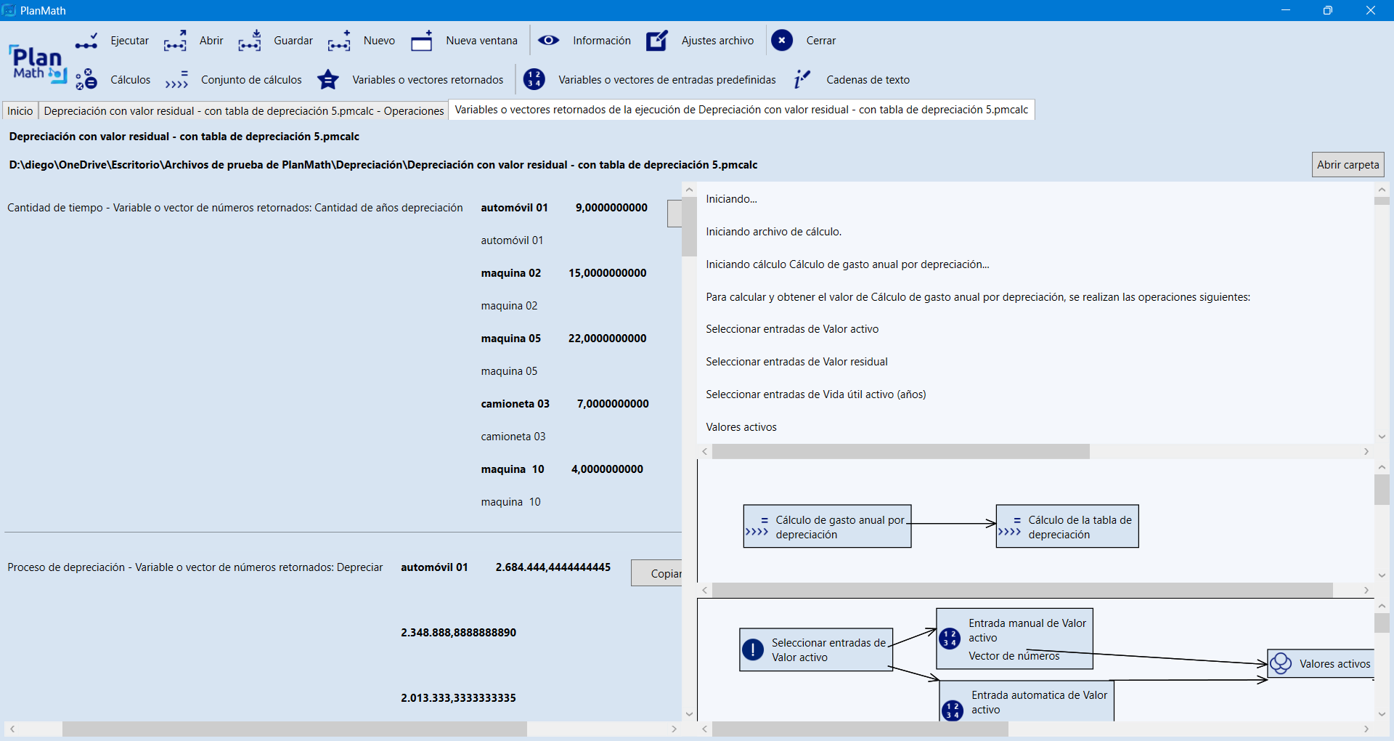Select the Cálculo de la tabla de depreciación node

1067,527
